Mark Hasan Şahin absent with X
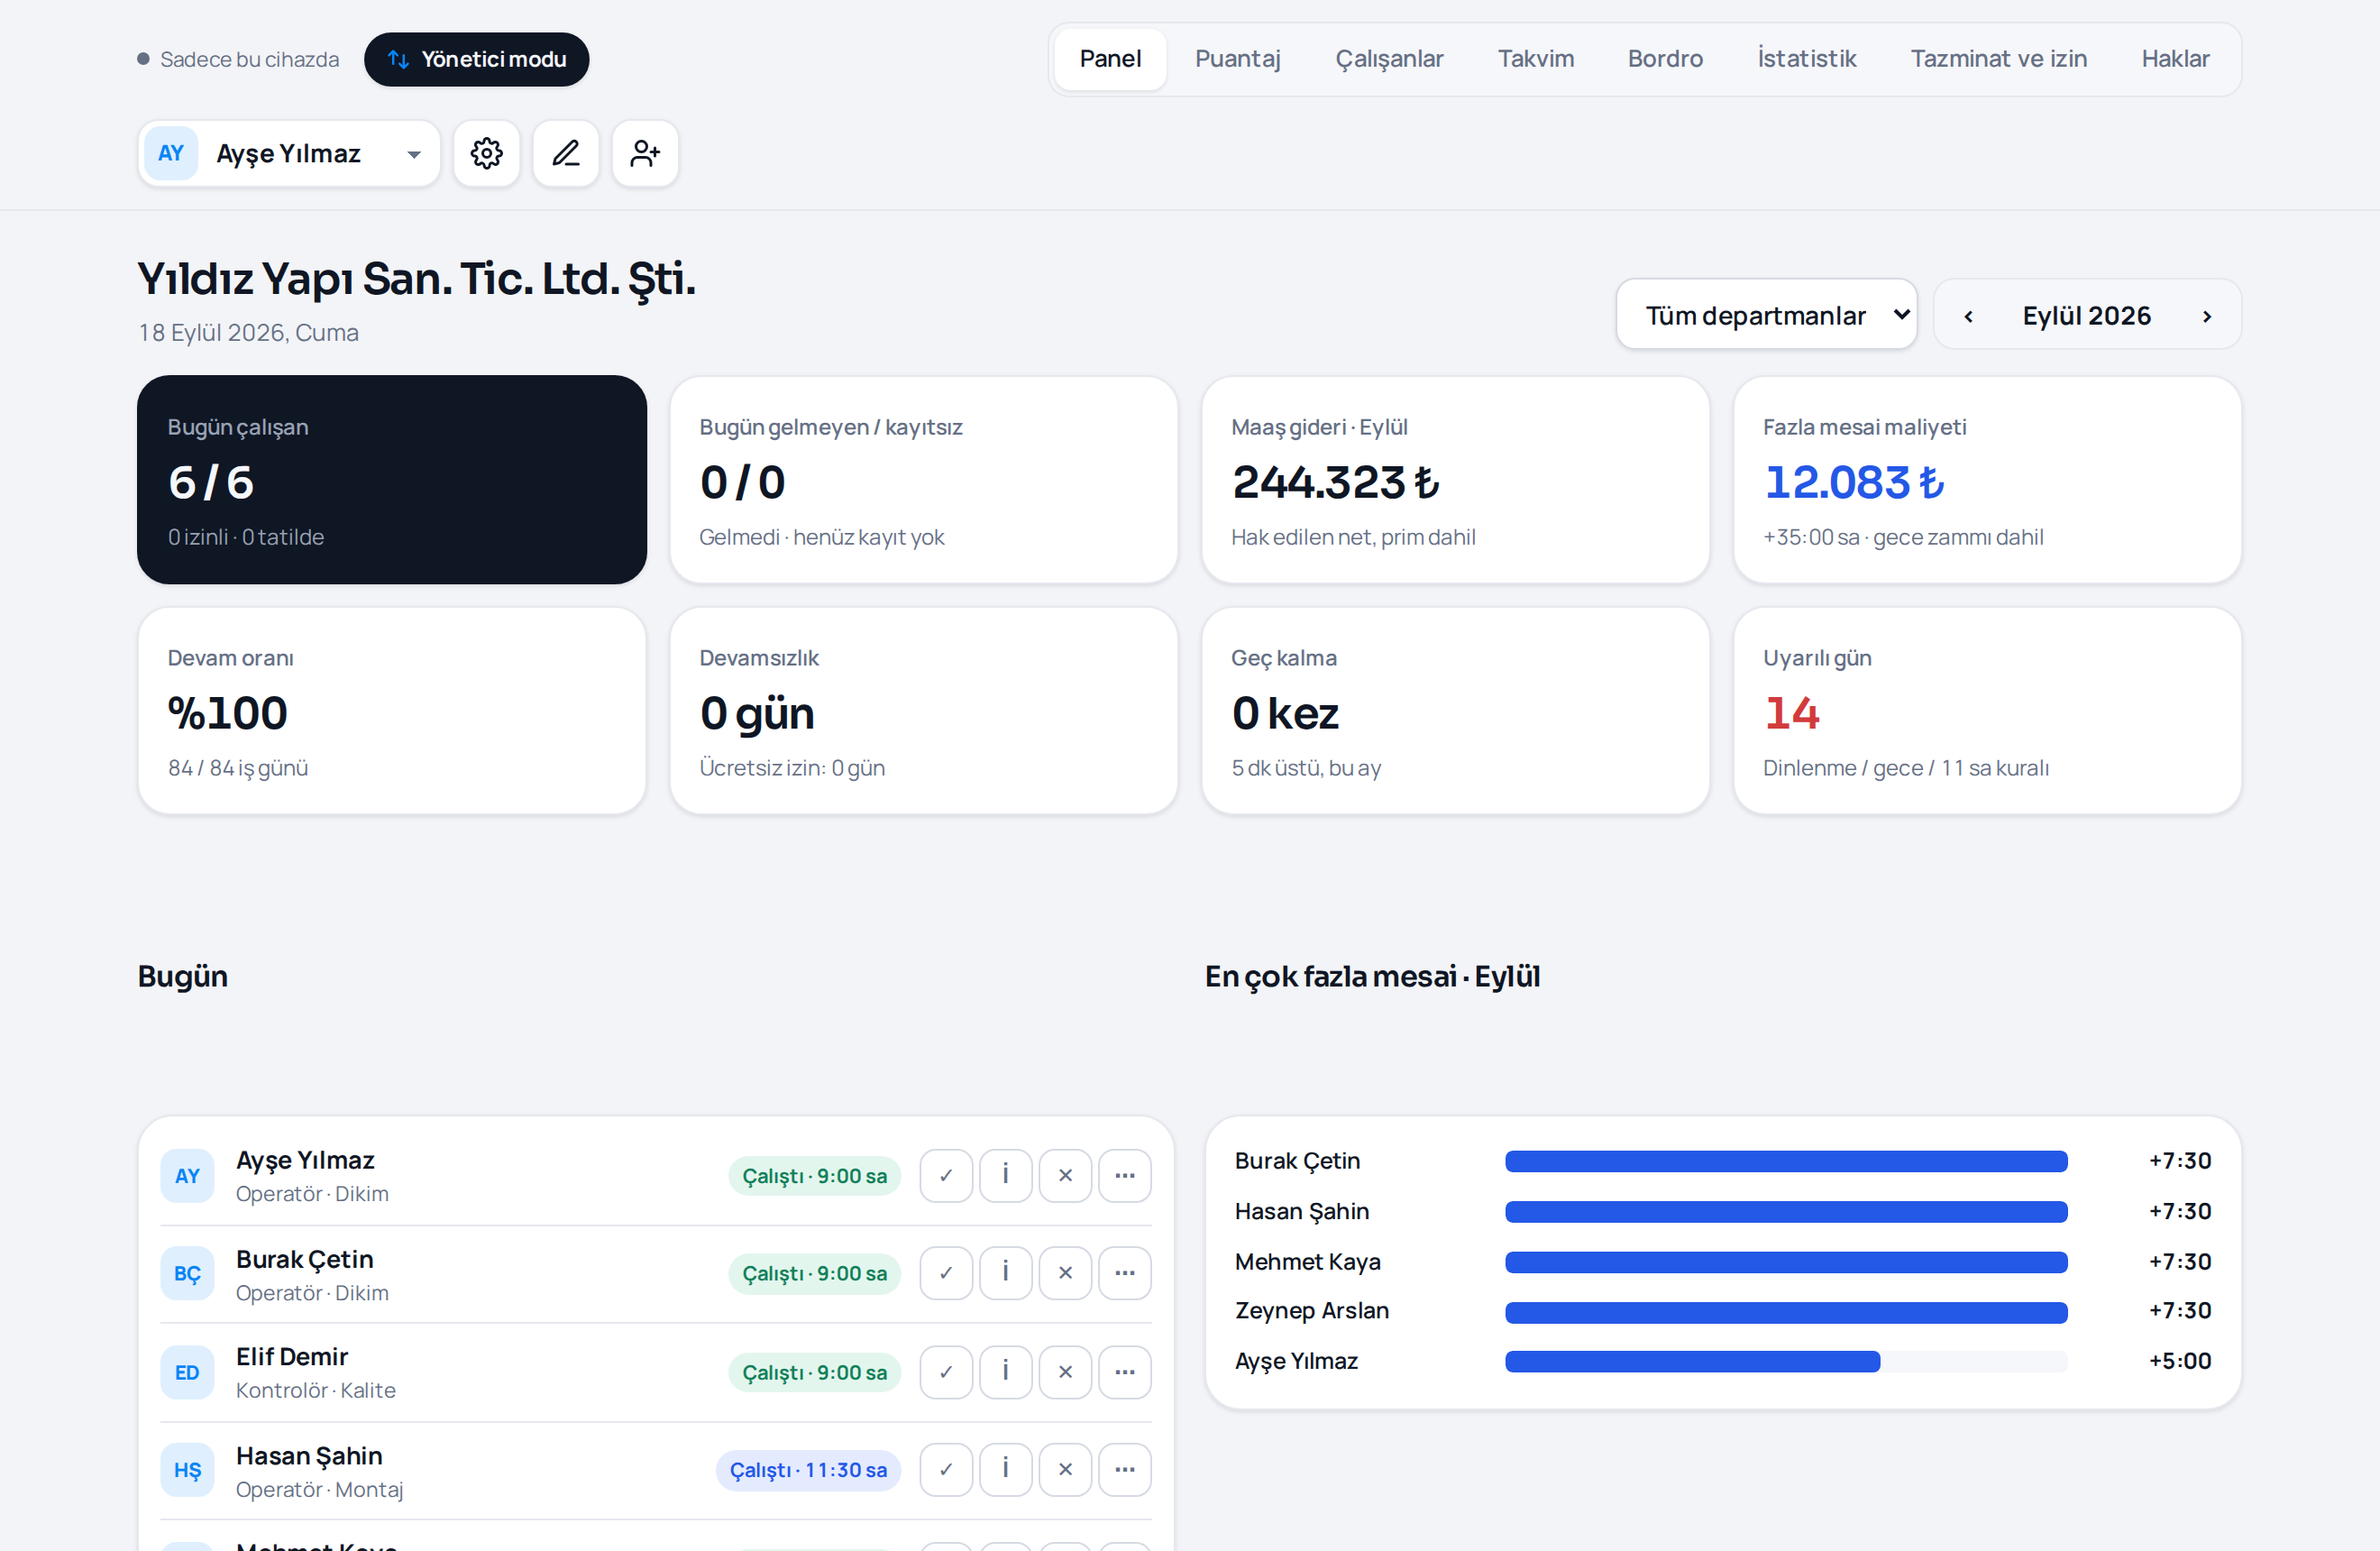 coord(1065,1470)
